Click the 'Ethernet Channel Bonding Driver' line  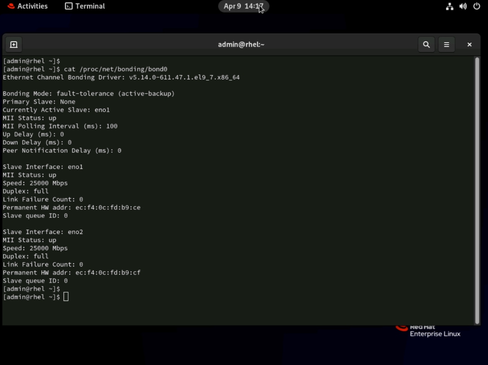pos(121,77)
